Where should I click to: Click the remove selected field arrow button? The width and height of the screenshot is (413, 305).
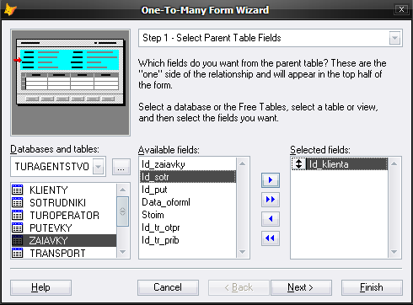(x=271, y=219)
